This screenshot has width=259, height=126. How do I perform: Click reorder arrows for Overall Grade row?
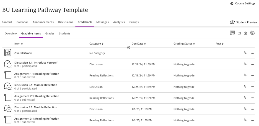pos(245,53)
